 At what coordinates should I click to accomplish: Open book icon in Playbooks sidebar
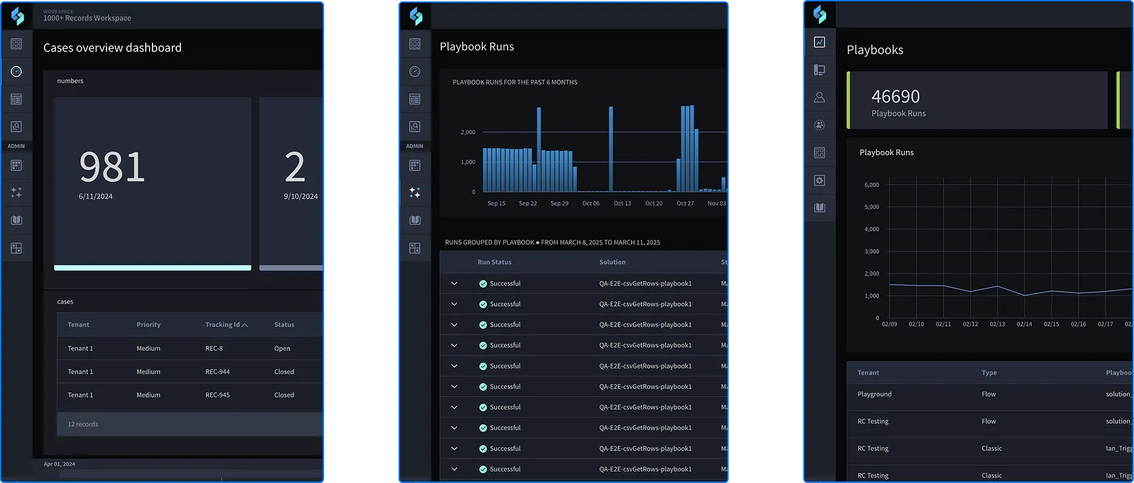click(819, 207)
